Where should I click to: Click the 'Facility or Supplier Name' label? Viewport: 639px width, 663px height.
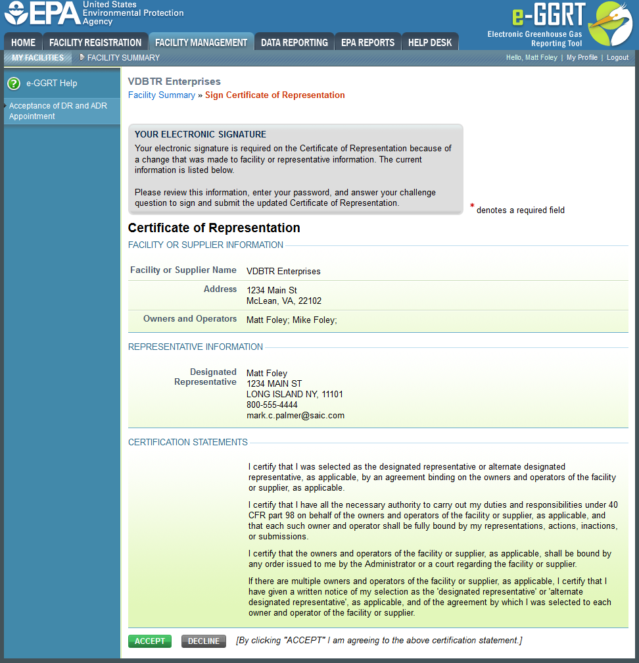pos(183,270)
